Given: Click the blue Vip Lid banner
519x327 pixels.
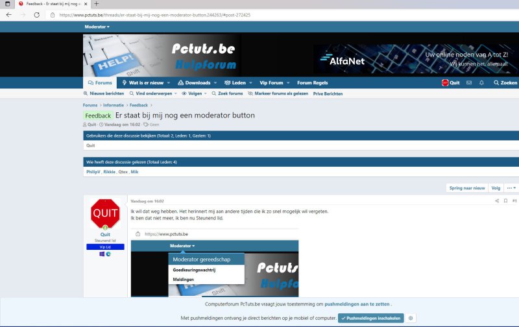Looking at the screenshot, I should [x=105, y=247].
